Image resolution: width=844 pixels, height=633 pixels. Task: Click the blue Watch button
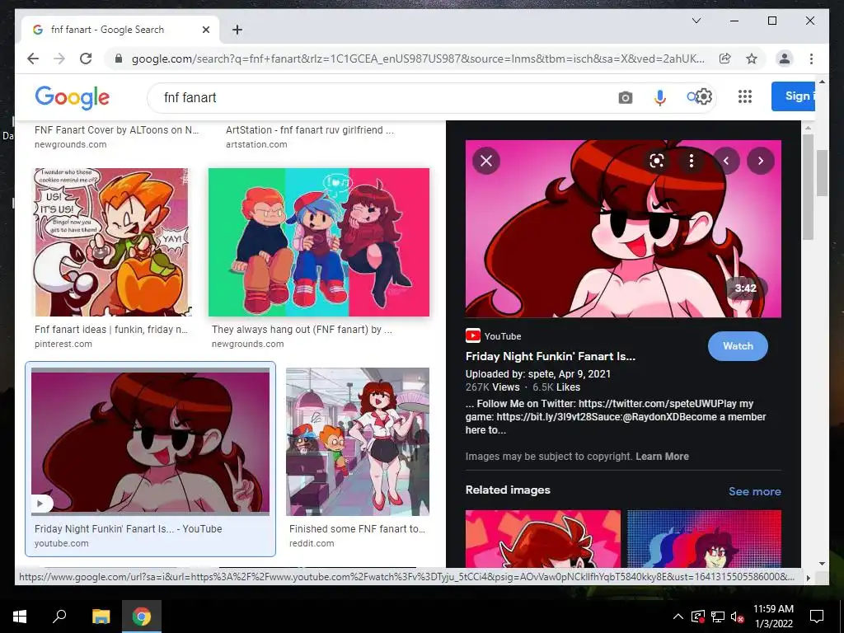[738, 346]
